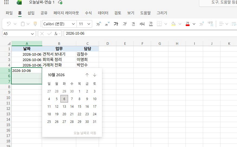This screenshot has height=147, width=237.
Task: Select column B header
Action: [x=59, y=44]
